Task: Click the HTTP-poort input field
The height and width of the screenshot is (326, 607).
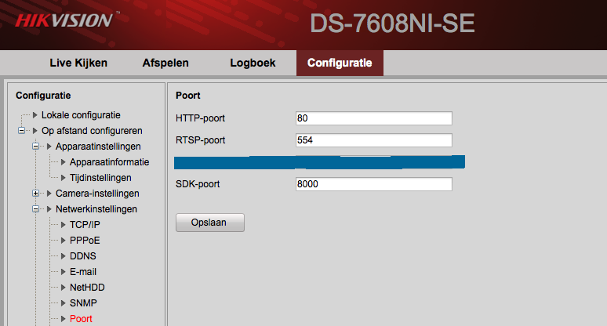Action: coord(373,118)
